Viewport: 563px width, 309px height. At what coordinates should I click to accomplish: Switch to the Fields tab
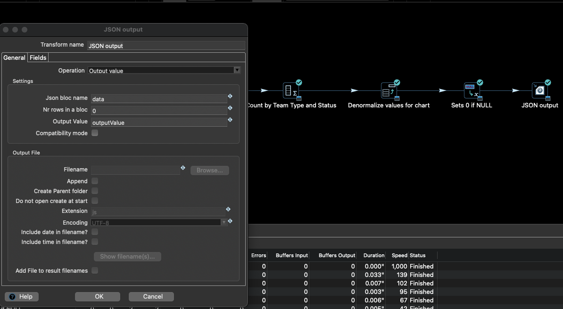(38, 57)
